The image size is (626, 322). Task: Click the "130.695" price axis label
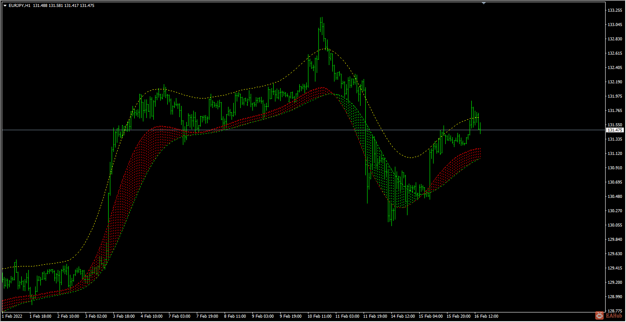(x=615, y=182)
